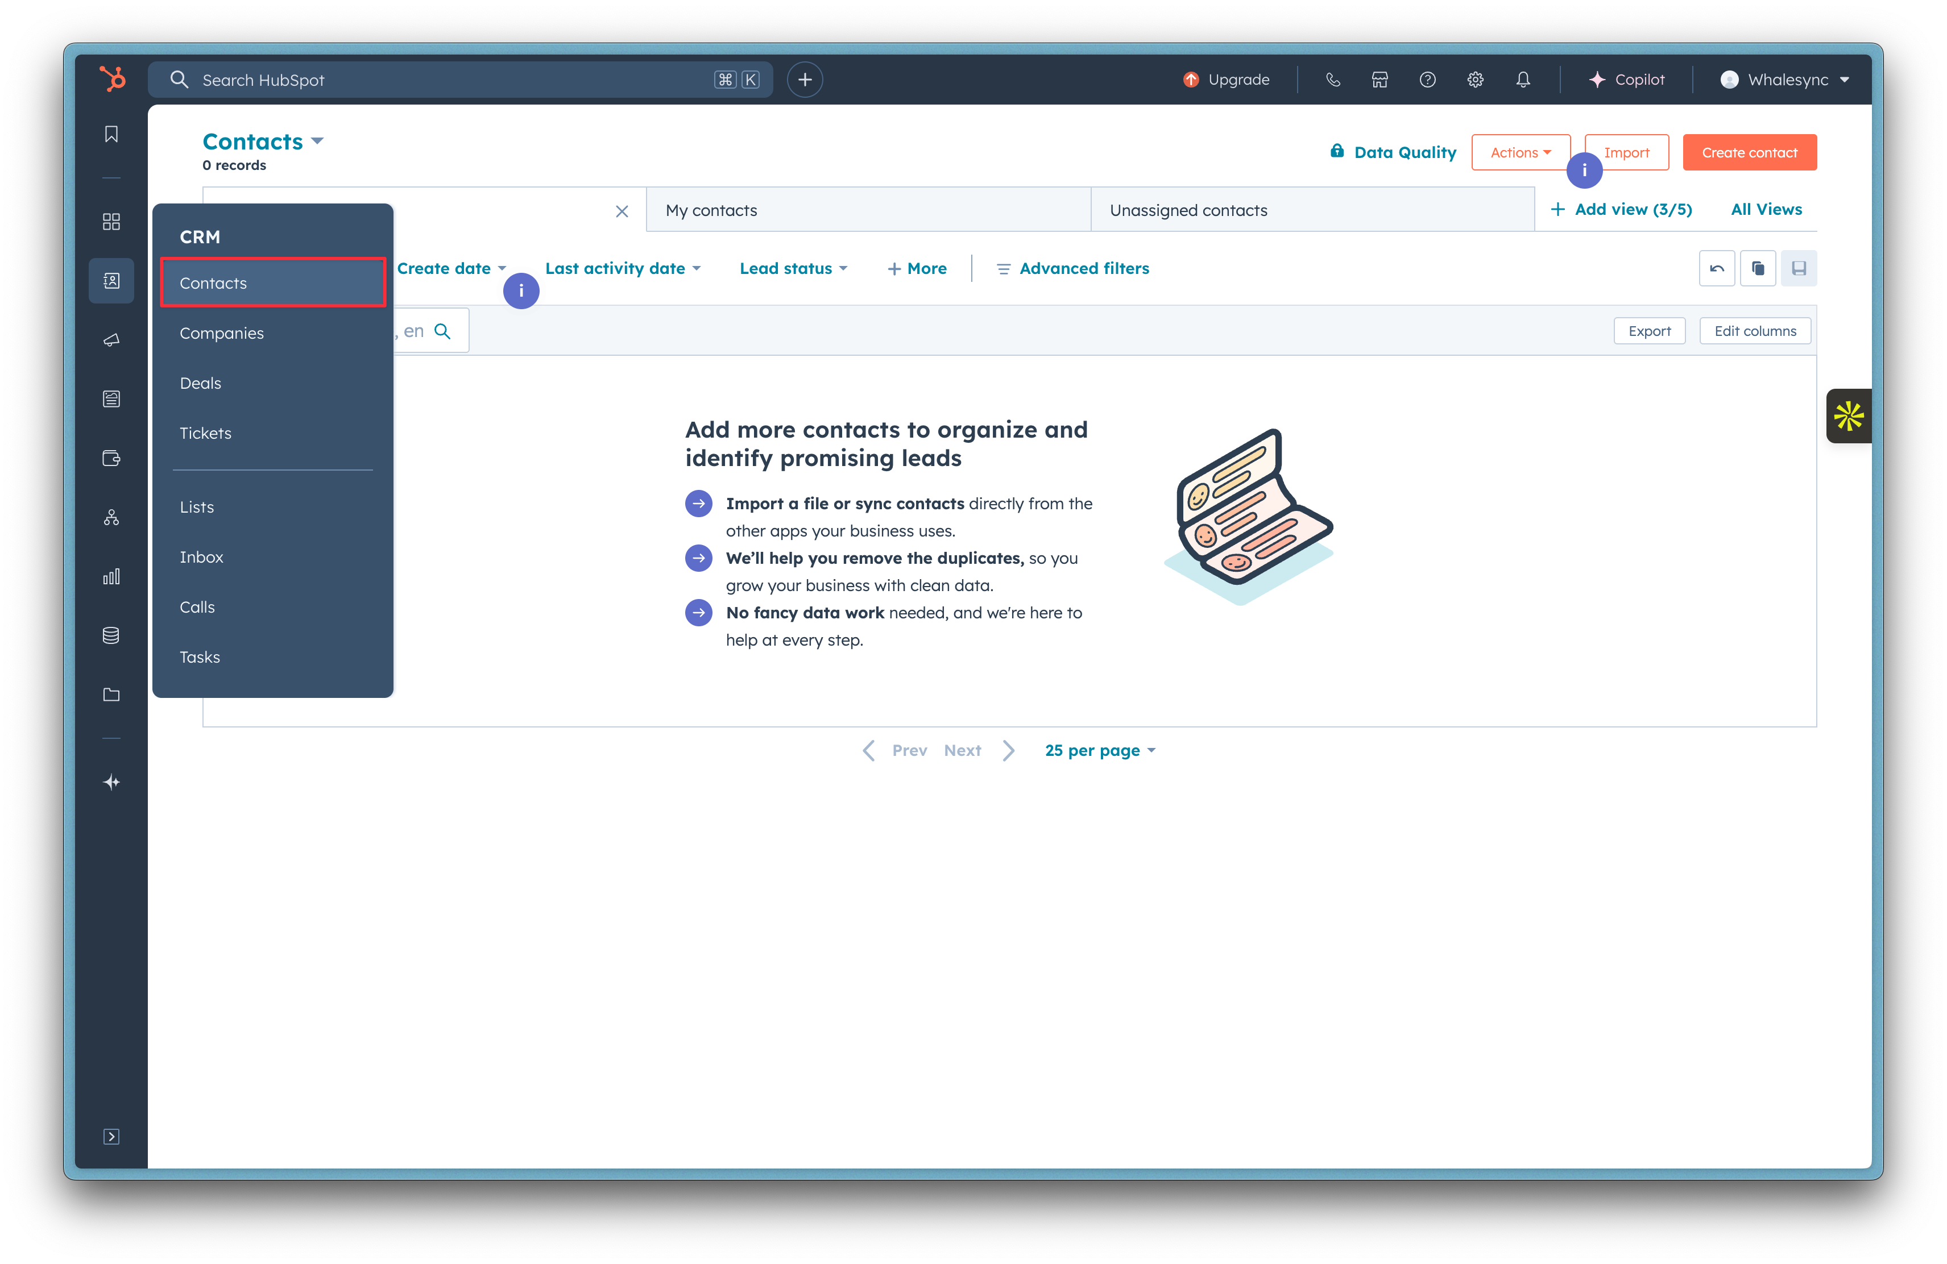Click the Prev page link

pyautogui.click(x=909, y=751)
